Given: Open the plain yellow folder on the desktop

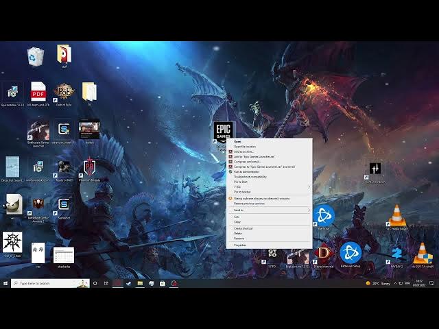Looking at the screenshot, I should [x=89, y=92].
